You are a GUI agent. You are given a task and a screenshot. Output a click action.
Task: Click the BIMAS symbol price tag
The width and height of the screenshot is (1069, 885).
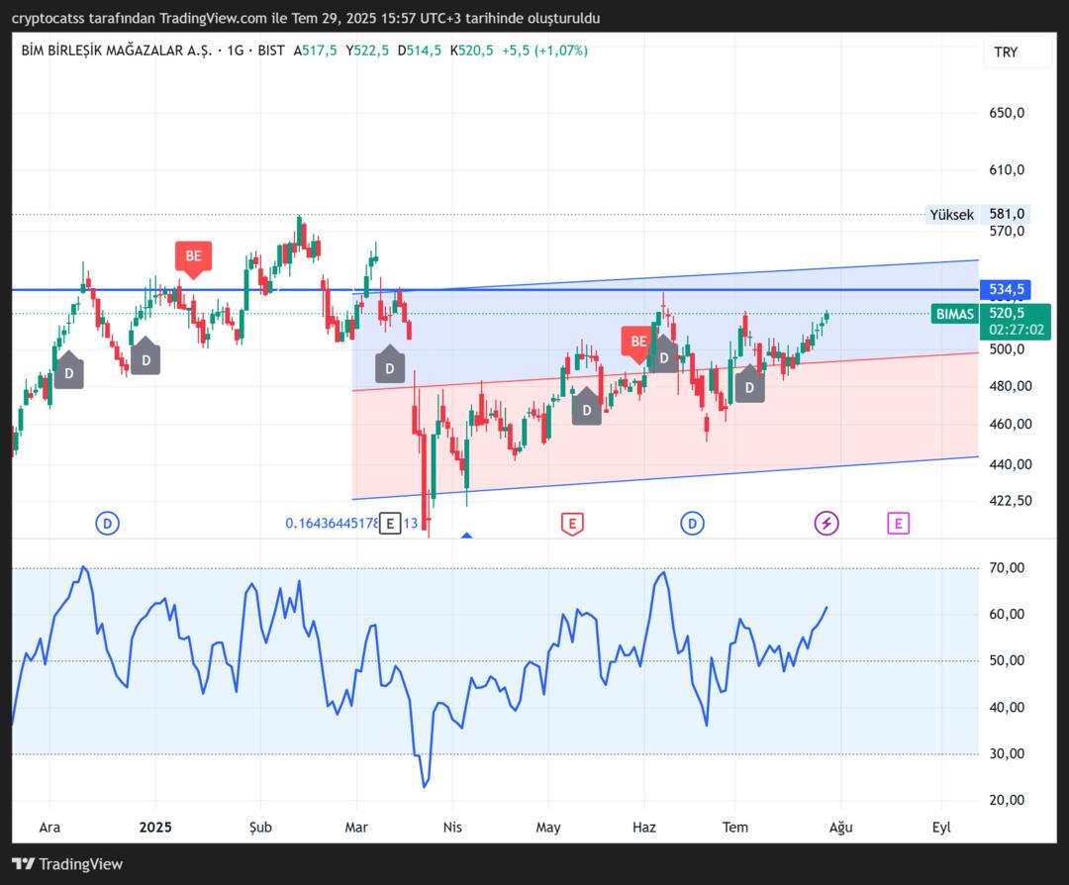click(954, 314)
